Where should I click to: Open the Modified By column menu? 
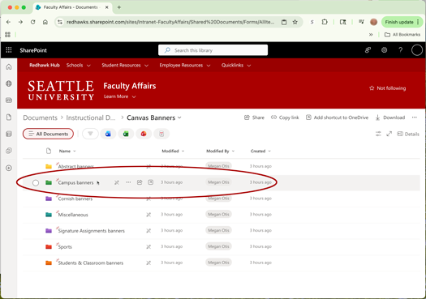221,152
